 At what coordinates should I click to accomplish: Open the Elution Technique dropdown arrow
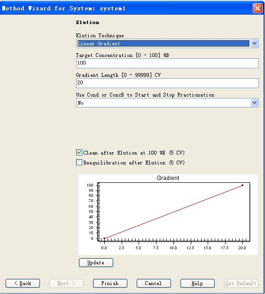pyautogui.click(x=254, y=43)
